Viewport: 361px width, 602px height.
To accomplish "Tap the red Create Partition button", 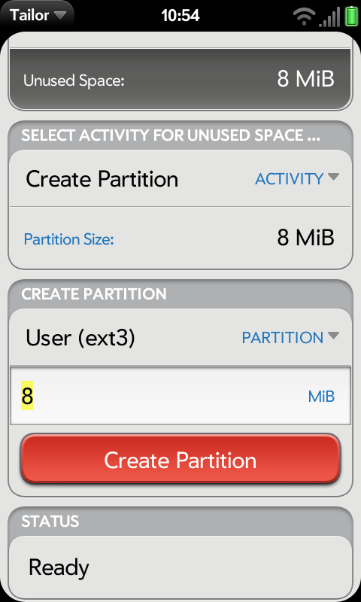I will tap(180, 459).
